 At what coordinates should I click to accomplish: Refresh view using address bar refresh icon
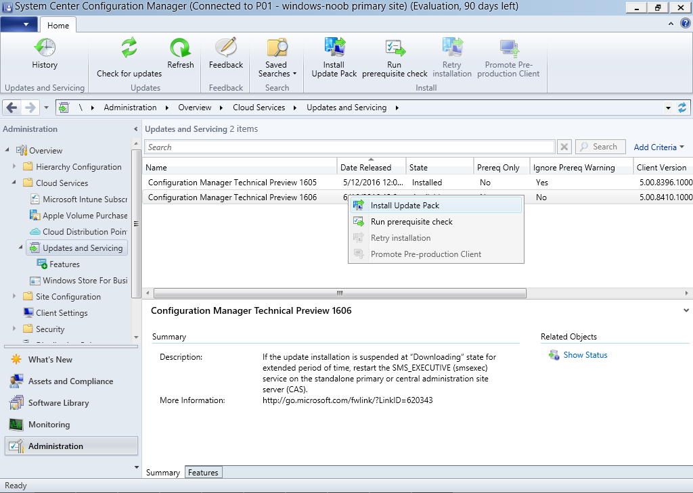[682, 108]
